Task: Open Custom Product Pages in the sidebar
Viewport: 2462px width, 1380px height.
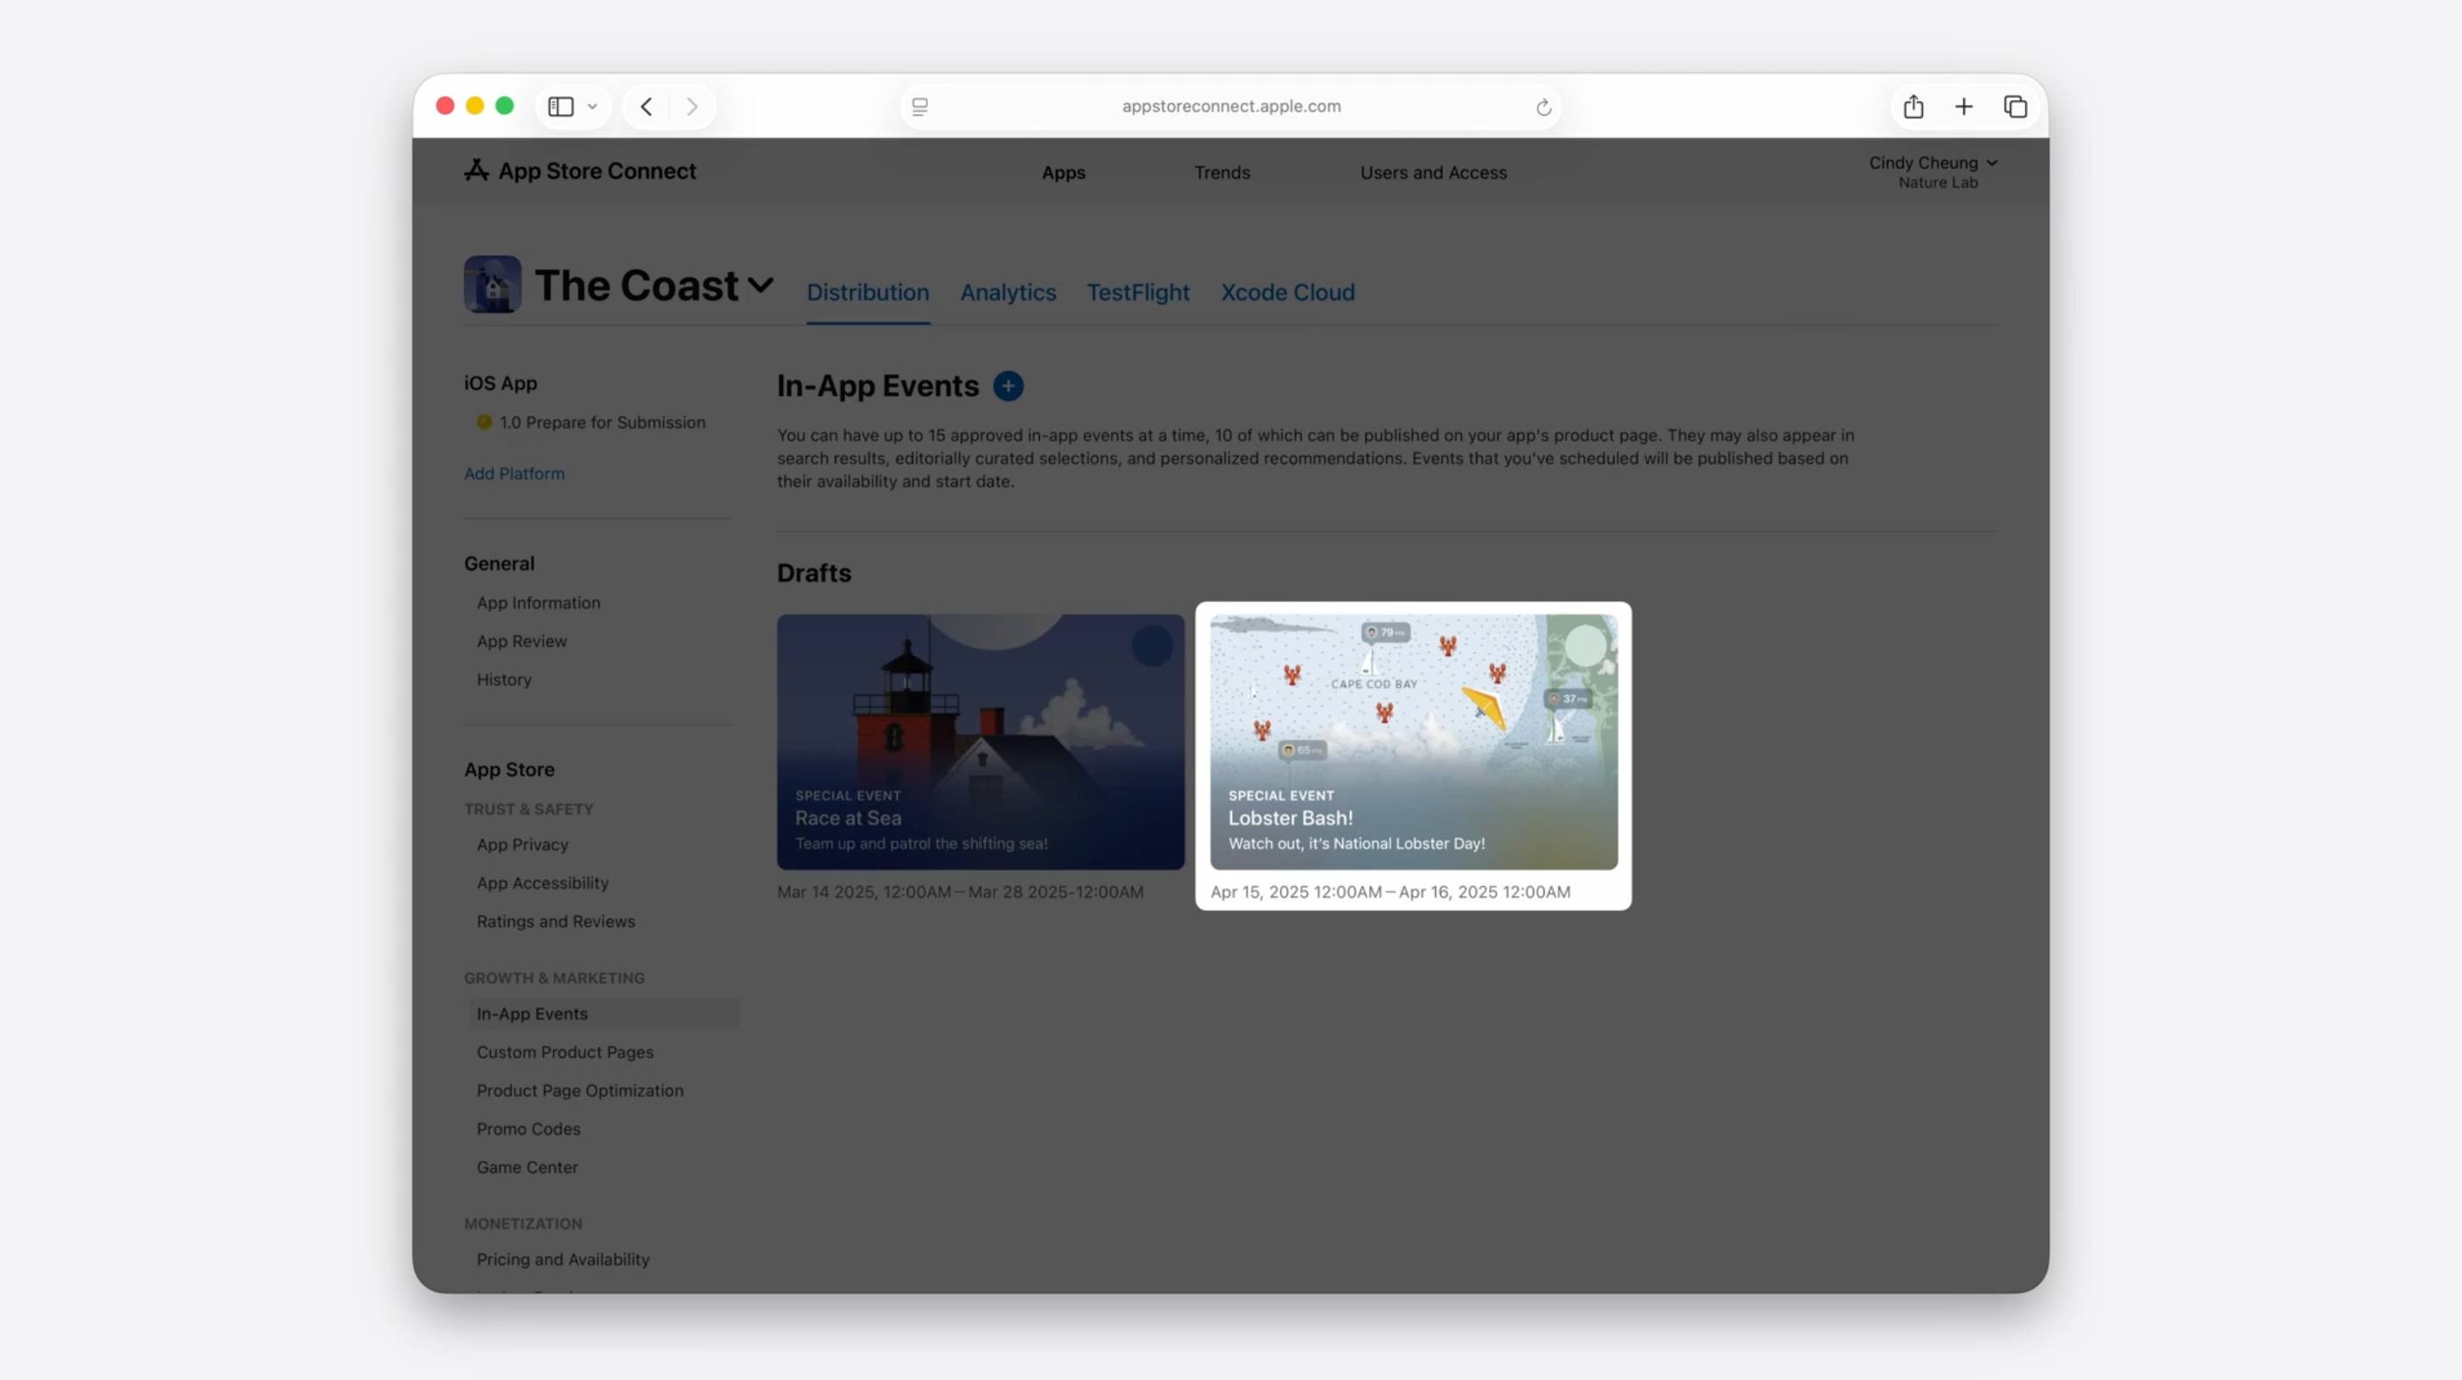Action: coord(565,1052)
